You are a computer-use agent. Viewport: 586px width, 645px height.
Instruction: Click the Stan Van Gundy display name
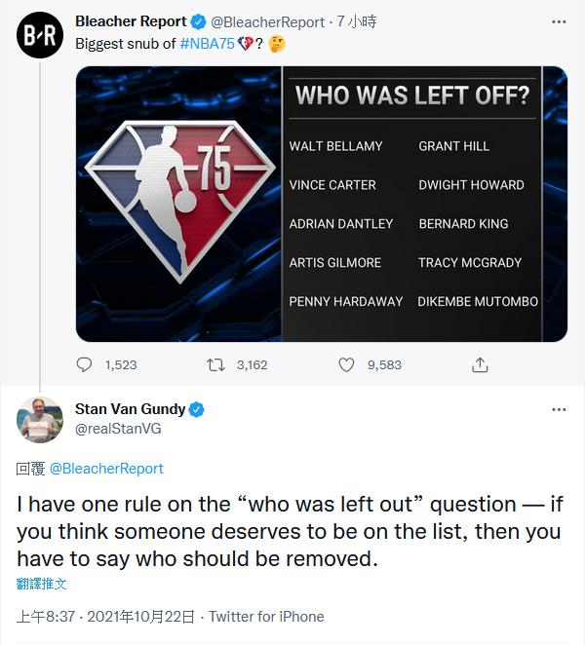point(130,409)
